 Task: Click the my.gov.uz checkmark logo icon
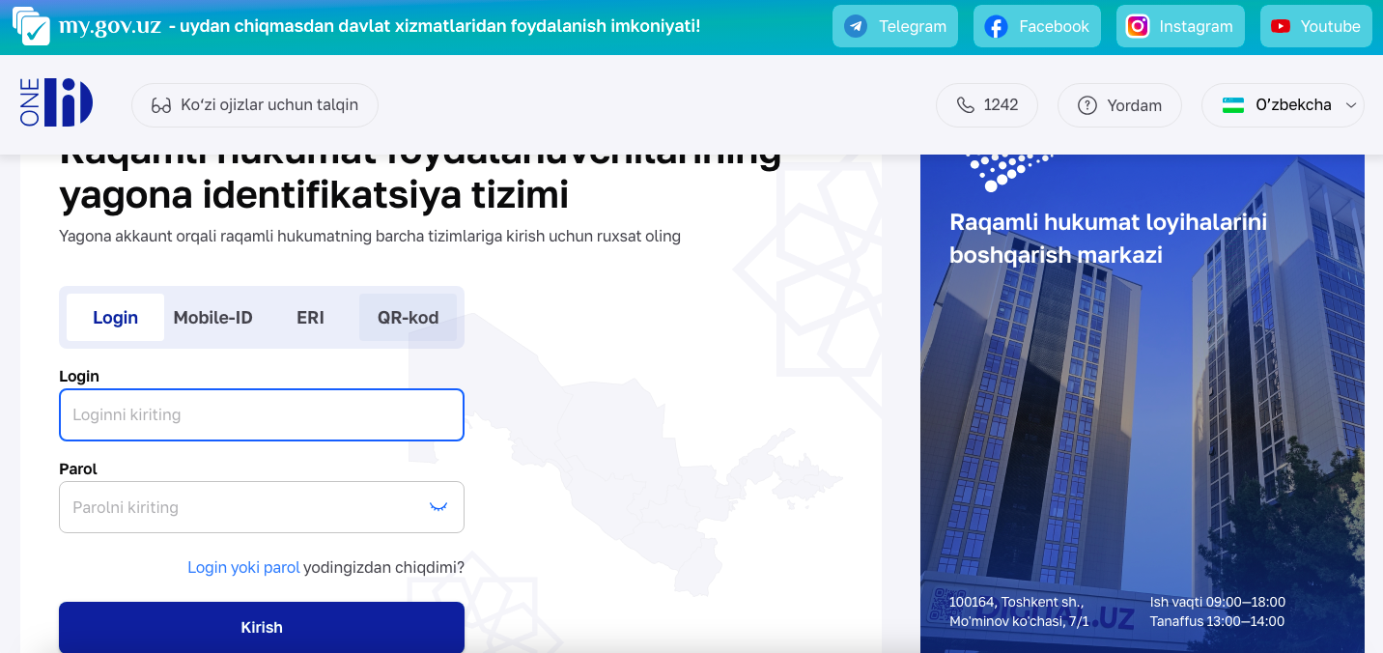[31, 26]
